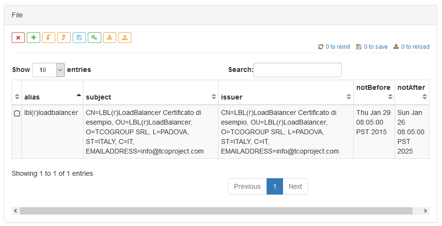The width and height of the screenshot is (442, 226).
Task: Sort the table by alias column
Action: click(x=52, y=92)
